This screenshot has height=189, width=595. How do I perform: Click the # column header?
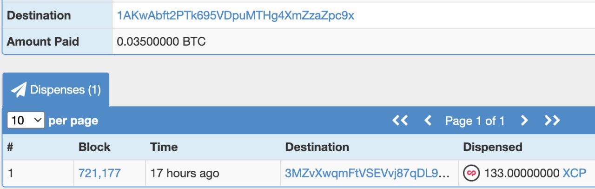tap(10, 147)
